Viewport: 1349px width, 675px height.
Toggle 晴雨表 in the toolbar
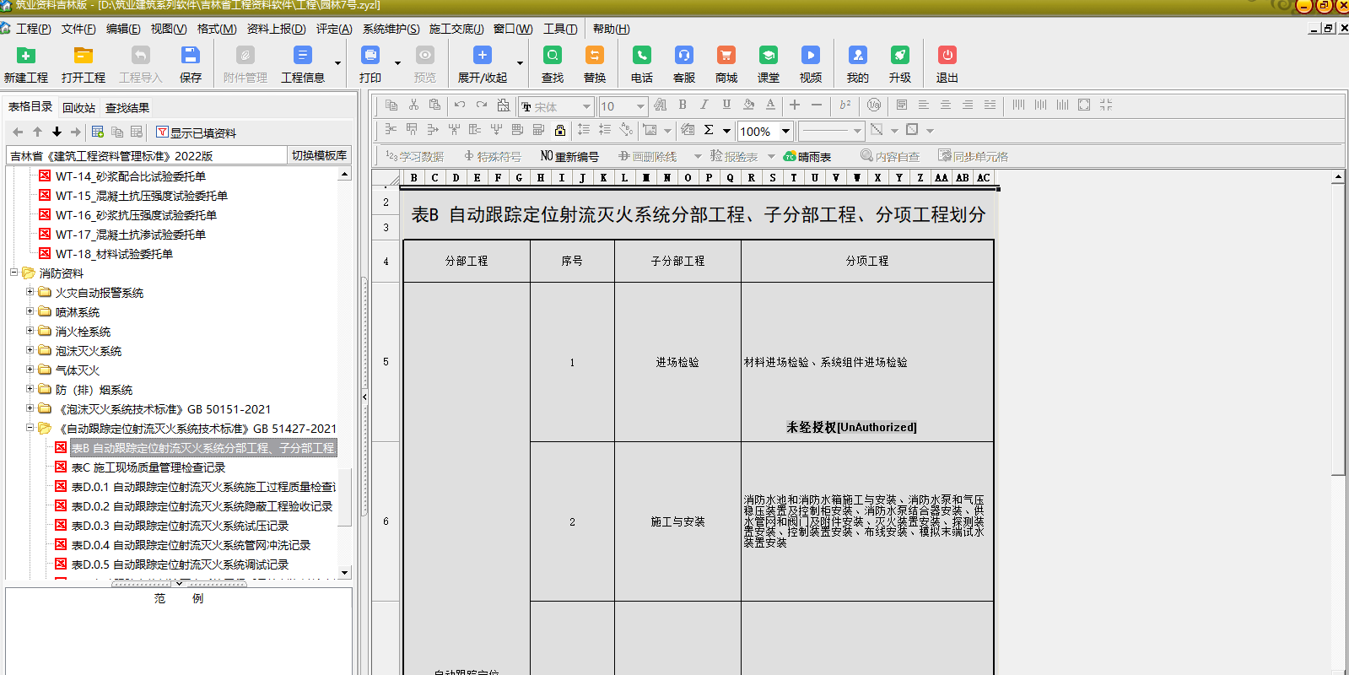click(807, 156)
